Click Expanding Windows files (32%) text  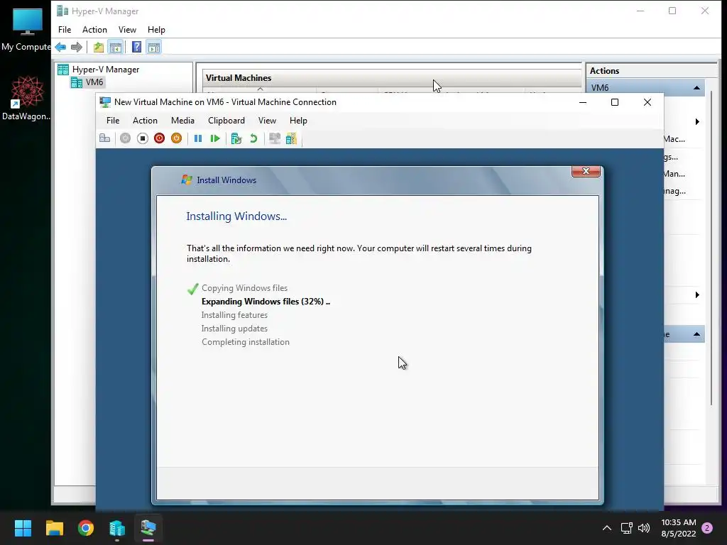(266, 301)
